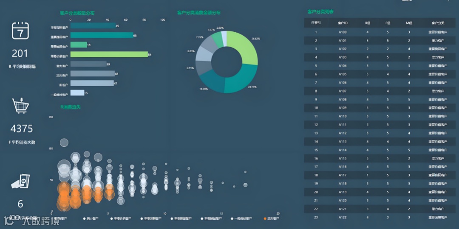Click 重要深耕客户 category in A122 row

pyautogui.click(x=438, y=217)
